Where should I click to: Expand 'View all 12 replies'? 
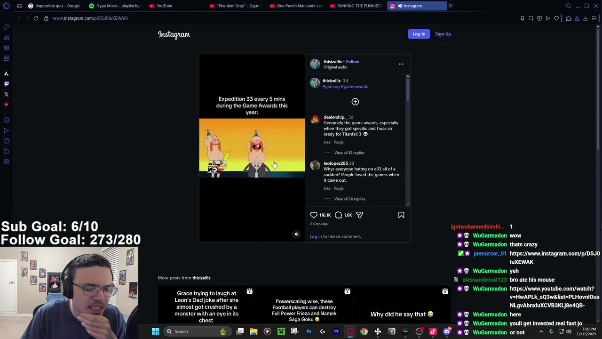[349, 153]
